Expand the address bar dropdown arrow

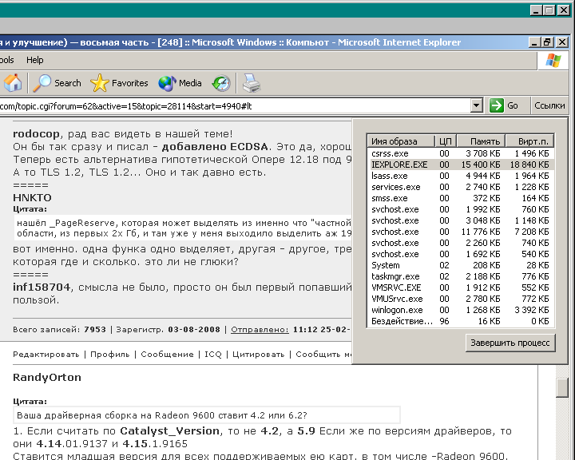tap(476, 105)
